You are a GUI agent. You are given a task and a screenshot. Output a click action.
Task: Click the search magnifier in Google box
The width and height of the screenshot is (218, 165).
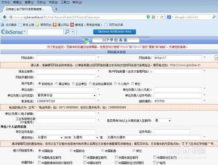click(214, 17)
